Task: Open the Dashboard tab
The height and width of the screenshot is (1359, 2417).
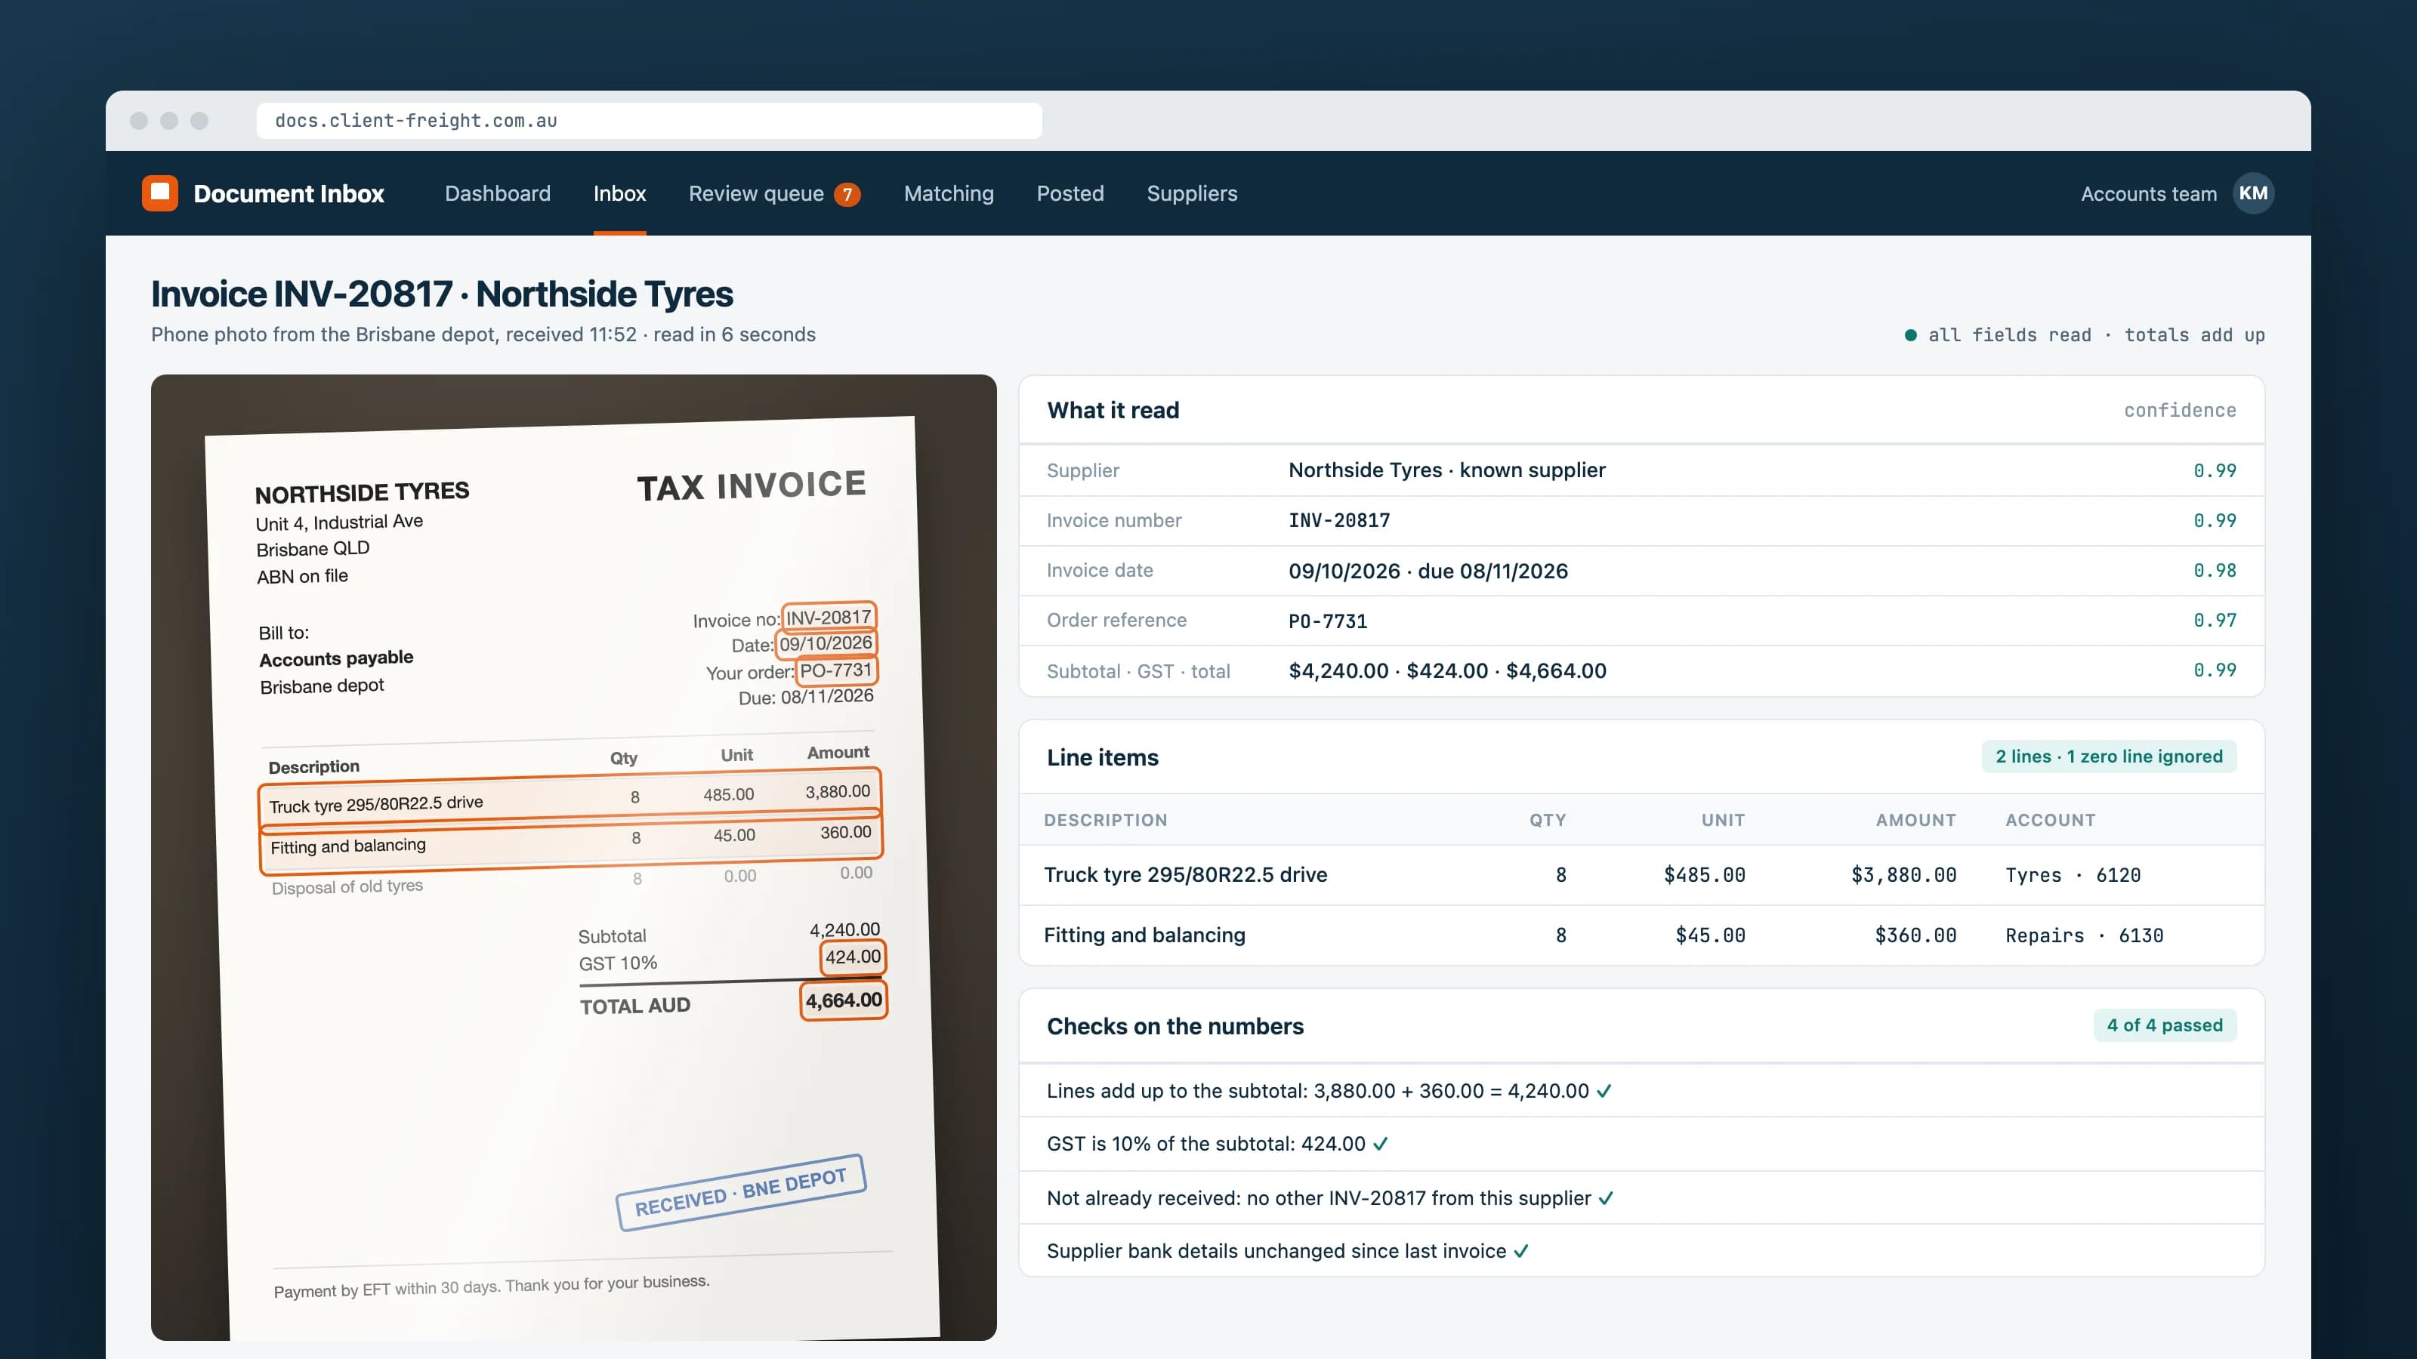Action: coord(497,193)
